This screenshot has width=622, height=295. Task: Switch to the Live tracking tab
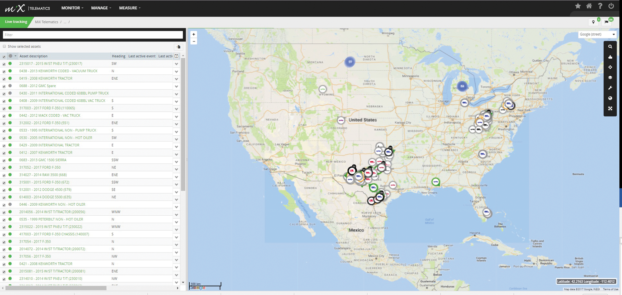(16, 22)
